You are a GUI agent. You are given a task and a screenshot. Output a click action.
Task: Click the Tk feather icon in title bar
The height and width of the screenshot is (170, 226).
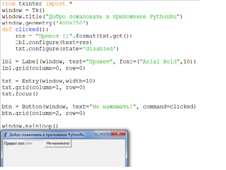5,135
